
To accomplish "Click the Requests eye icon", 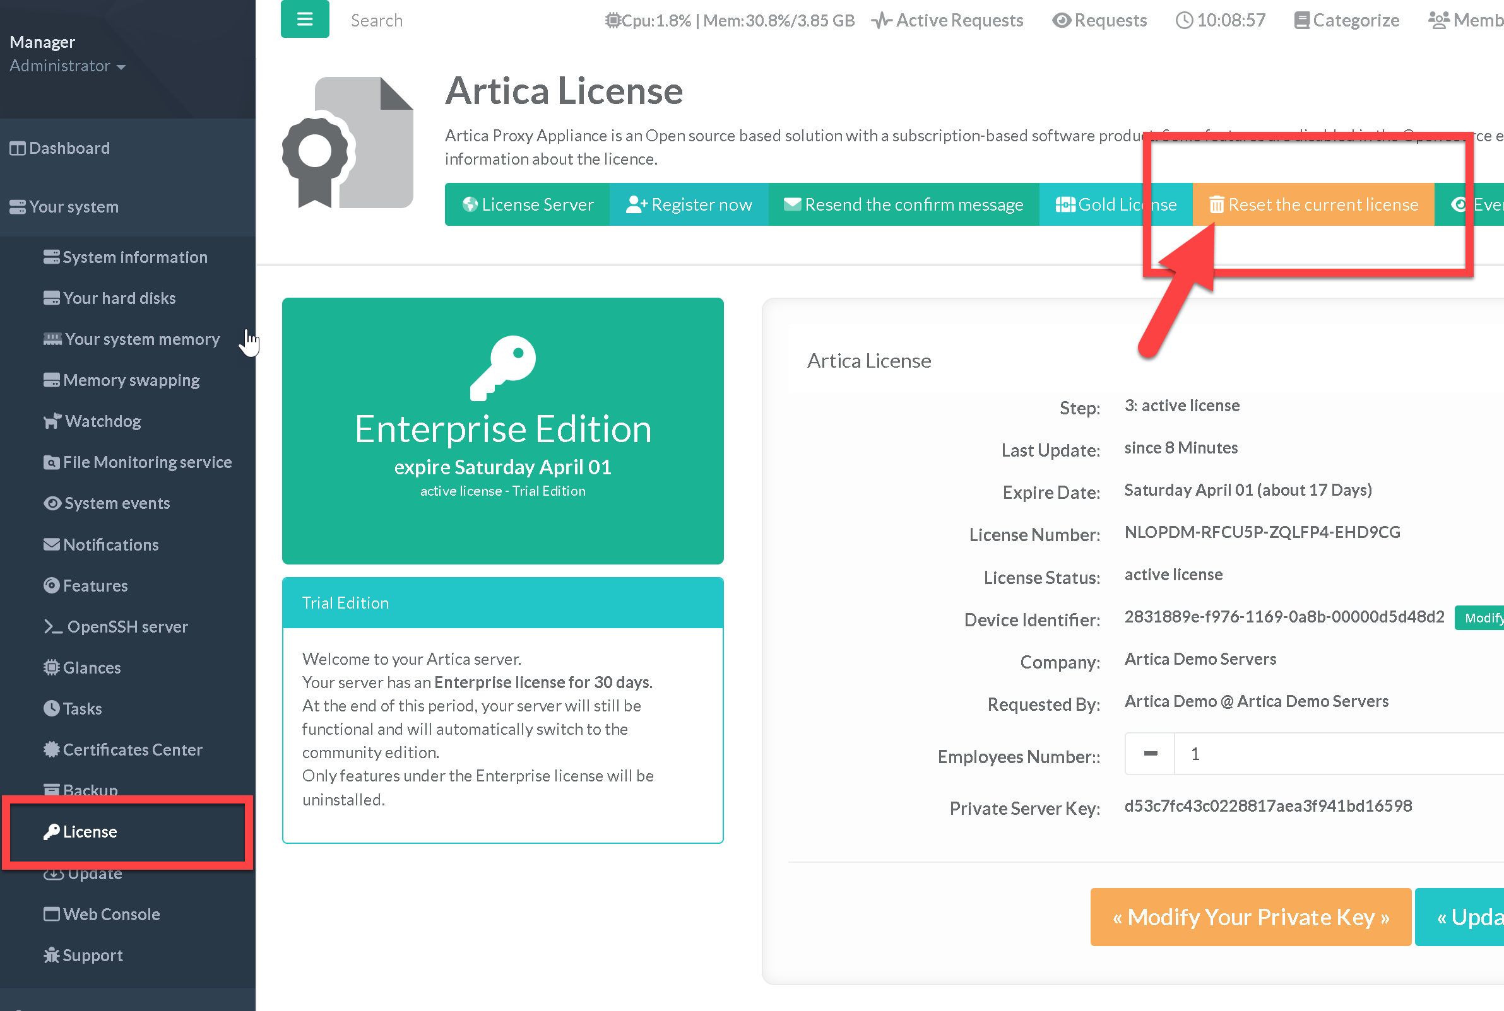I will (1061, 21).
